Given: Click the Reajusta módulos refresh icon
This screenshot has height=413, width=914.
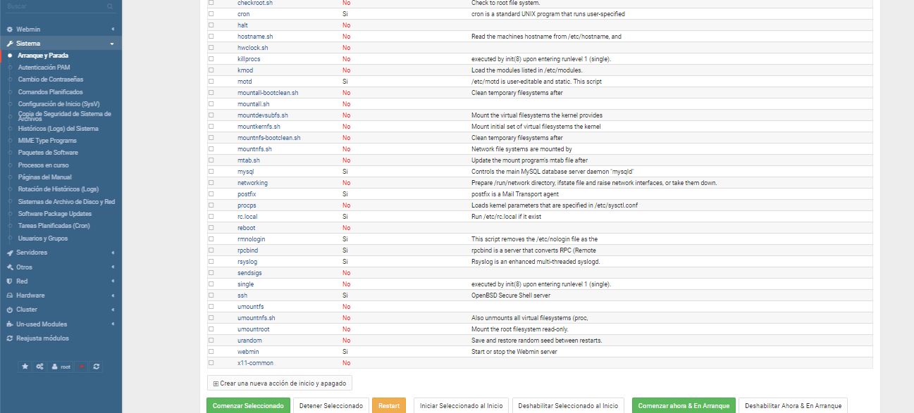Looking at the screenshot, I should [x=9, y=338].
